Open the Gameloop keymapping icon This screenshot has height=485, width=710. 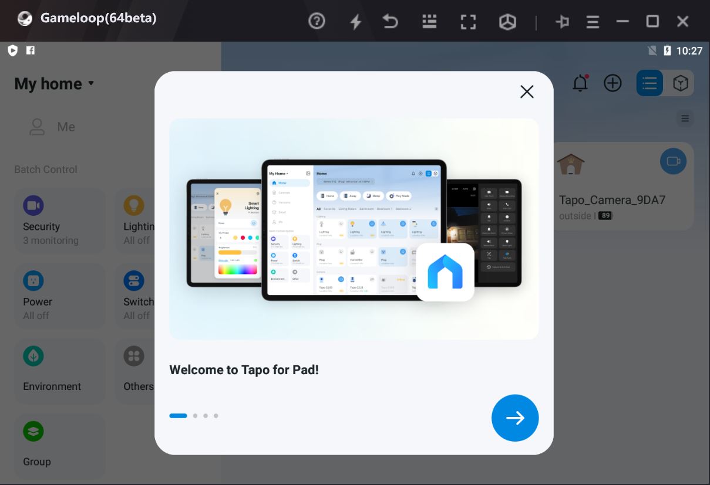429,22
